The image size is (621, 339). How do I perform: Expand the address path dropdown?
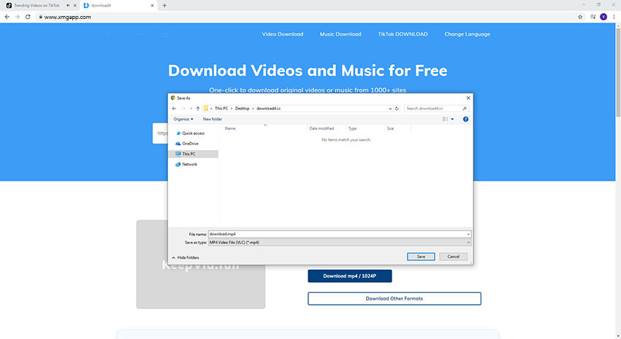click(390, 108)
